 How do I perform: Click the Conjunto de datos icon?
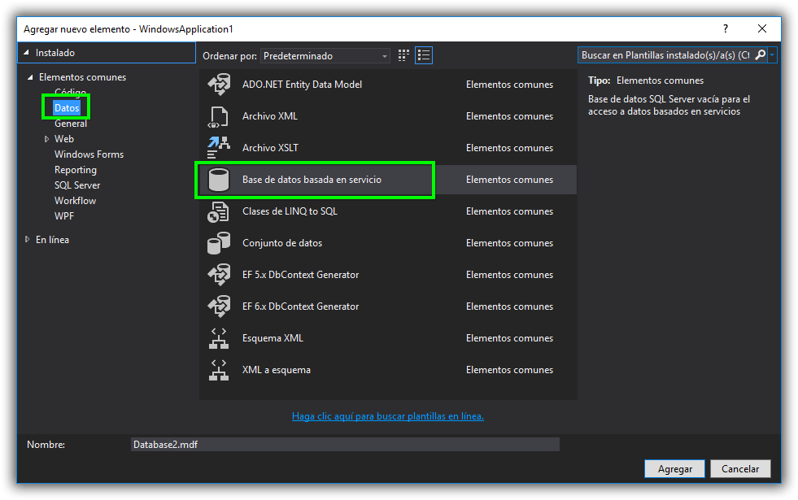[x=219, y=243]
